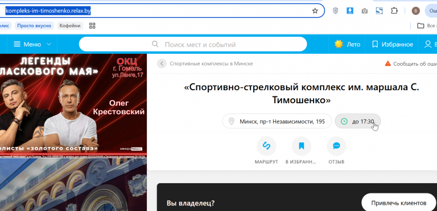This screenshot has width=437, height=211.
Task: Open the blue download extension icon
Action: tap(350, 11)
